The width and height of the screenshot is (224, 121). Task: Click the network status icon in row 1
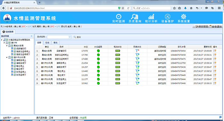click(137, 51)
